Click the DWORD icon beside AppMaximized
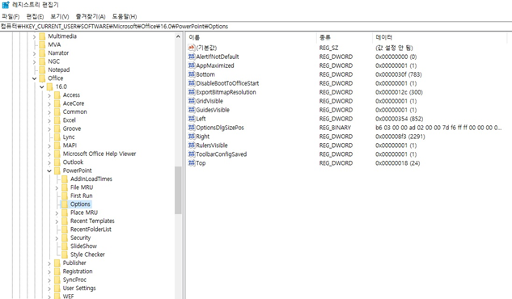This screenshot has width=512, height=299. (192, 65)
